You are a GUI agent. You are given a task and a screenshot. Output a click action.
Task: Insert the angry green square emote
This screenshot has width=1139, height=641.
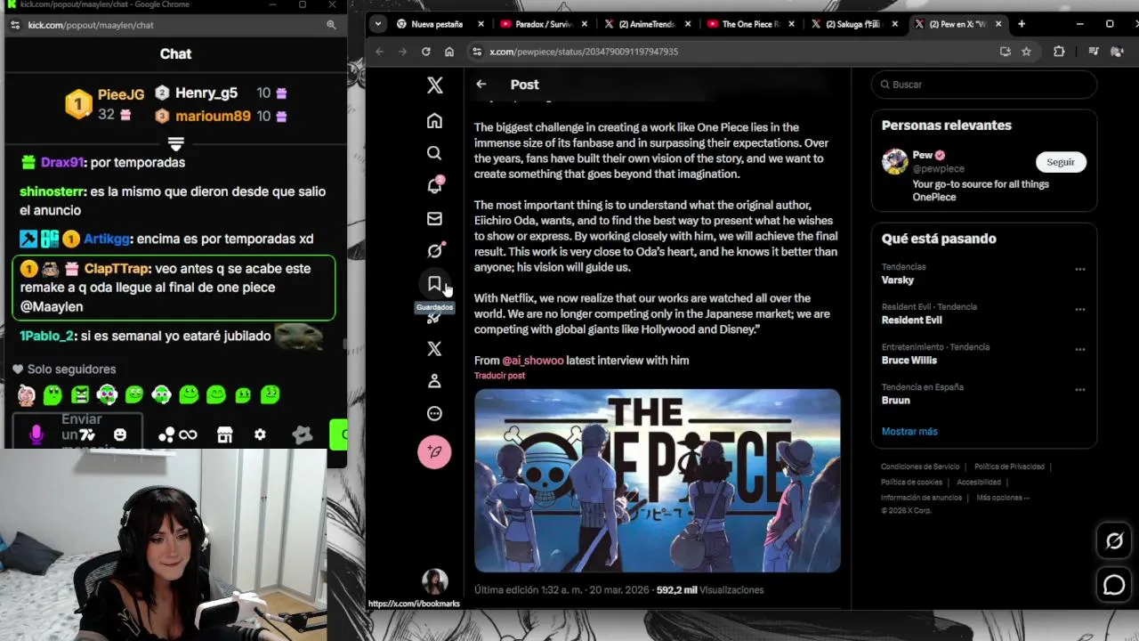[80, 394]
